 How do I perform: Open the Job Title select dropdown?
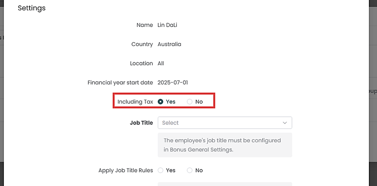(220, 123)
